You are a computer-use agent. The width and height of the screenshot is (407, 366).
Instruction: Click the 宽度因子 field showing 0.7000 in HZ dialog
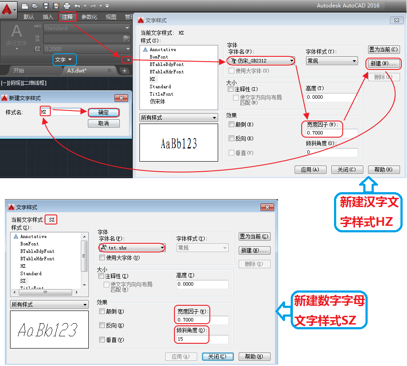[x=332, y=133]
